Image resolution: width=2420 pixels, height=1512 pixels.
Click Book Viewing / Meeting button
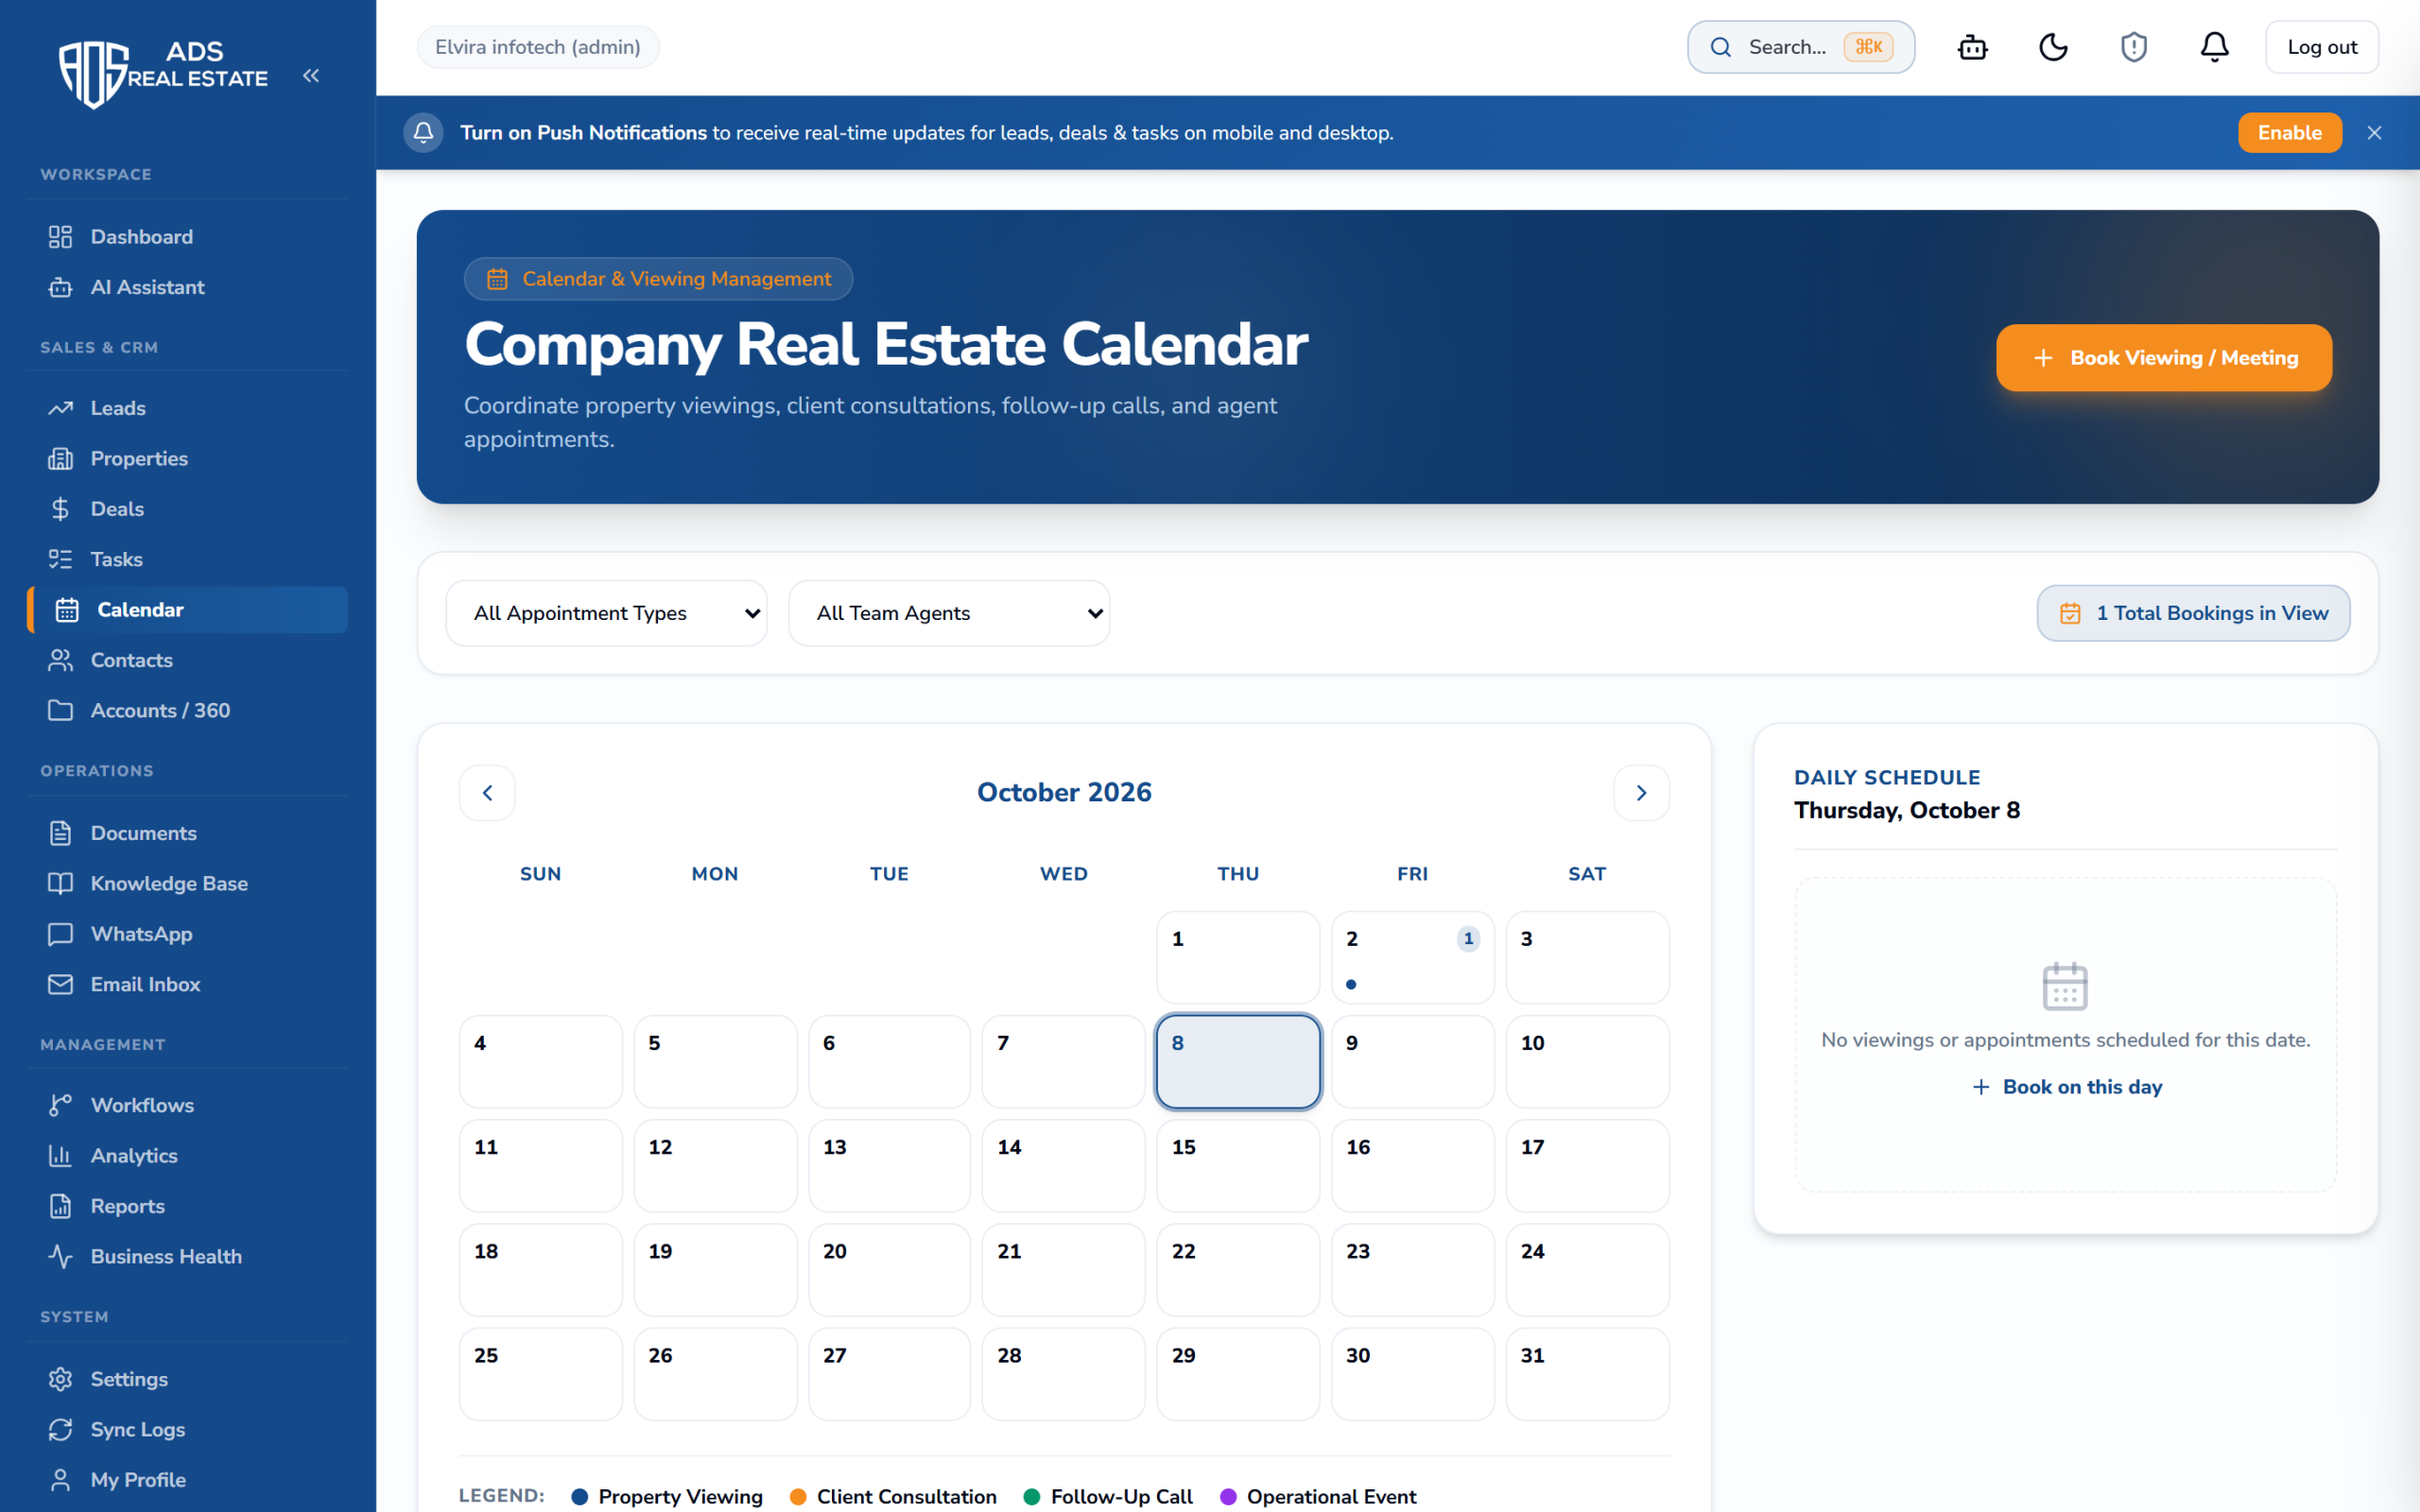(x=2164, y=358)
